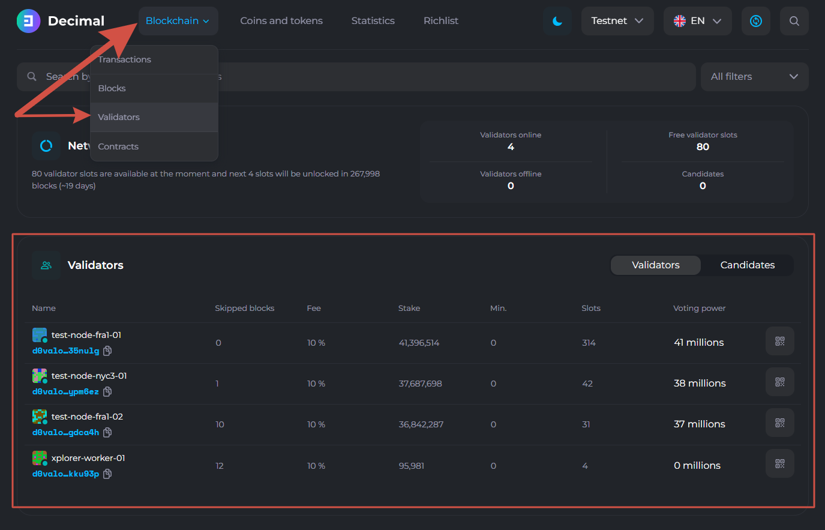Open xplorer-worker-01 validator name

pyautogui.click(x=88, y=458)
